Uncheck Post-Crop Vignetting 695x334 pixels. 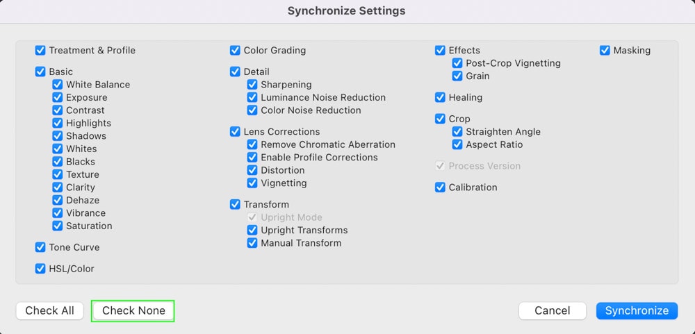457,63
